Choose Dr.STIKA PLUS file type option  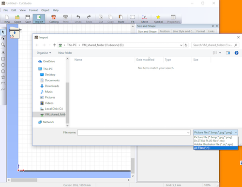coord(215,141)
